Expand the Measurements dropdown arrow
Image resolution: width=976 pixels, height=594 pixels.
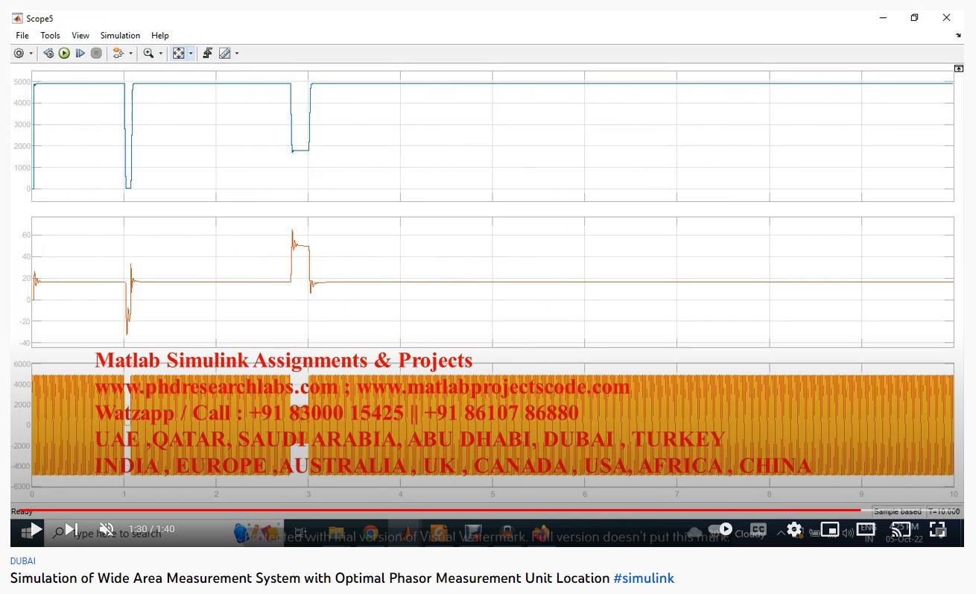(237, 54)
